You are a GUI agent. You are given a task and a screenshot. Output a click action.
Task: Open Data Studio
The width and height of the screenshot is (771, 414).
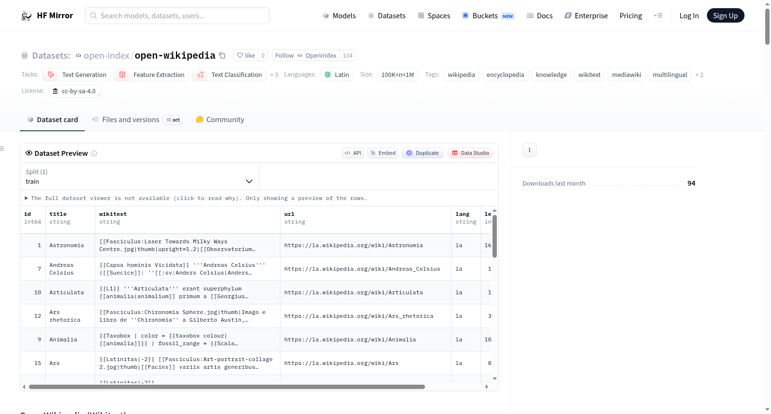[x=470, y=153]
